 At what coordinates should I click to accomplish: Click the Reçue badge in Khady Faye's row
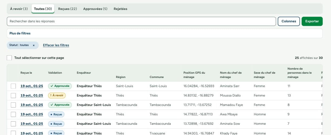[x=56, y=133]
